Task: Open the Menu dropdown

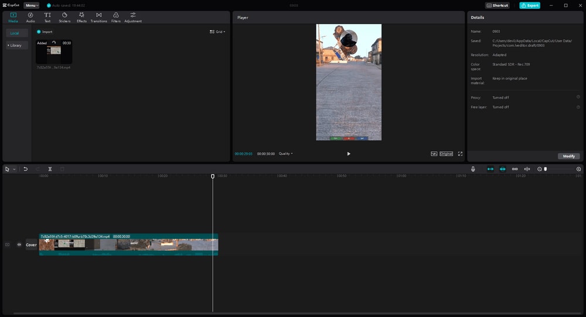Action: [x=32, y=5]
